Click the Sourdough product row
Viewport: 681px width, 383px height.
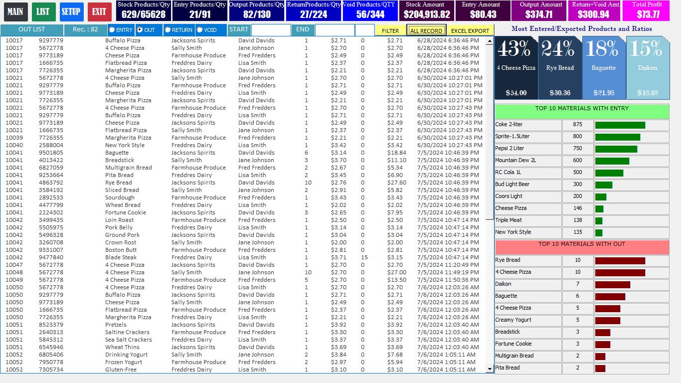[244, 197]
